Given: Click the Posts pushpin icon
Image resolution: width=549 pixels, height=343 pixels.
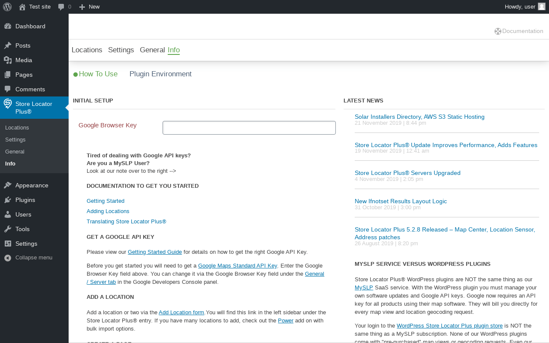Looking at the screenshot, I should point(8,45).
